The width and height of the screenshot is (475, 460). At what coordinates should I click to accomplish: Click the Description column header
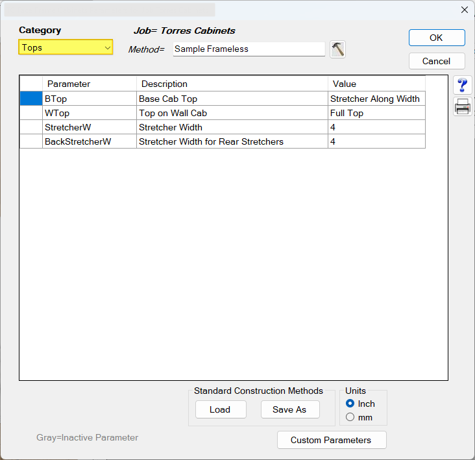coord(232,84)
